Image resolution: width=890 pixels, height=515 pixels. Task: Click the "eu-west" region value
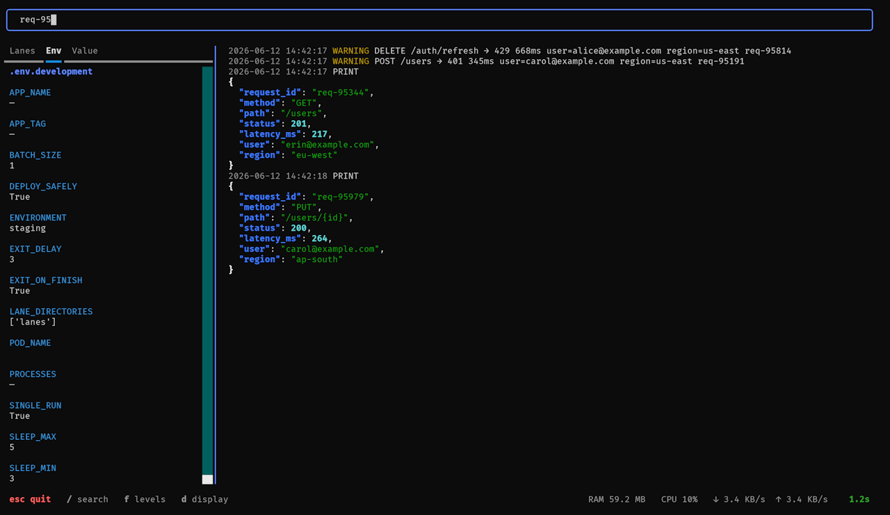pos(314,155)
